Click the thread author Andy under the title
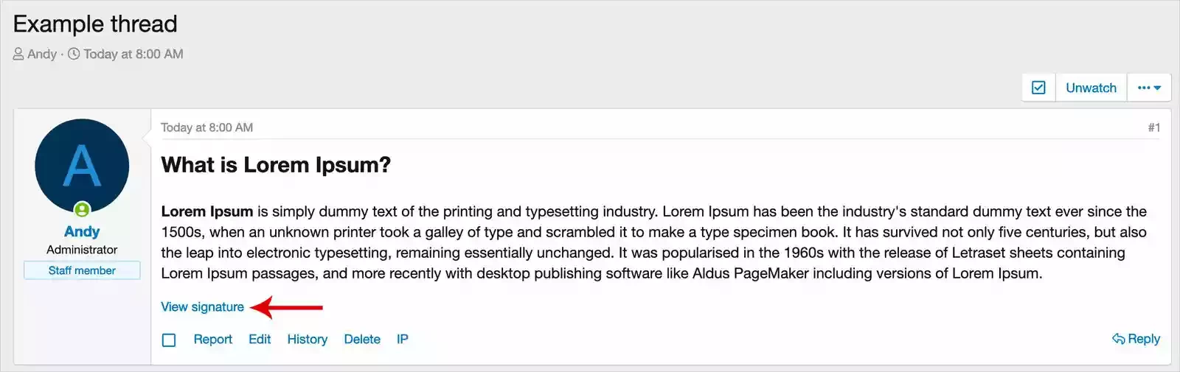This screenshot has height=372, width=1180. point(42,54)
